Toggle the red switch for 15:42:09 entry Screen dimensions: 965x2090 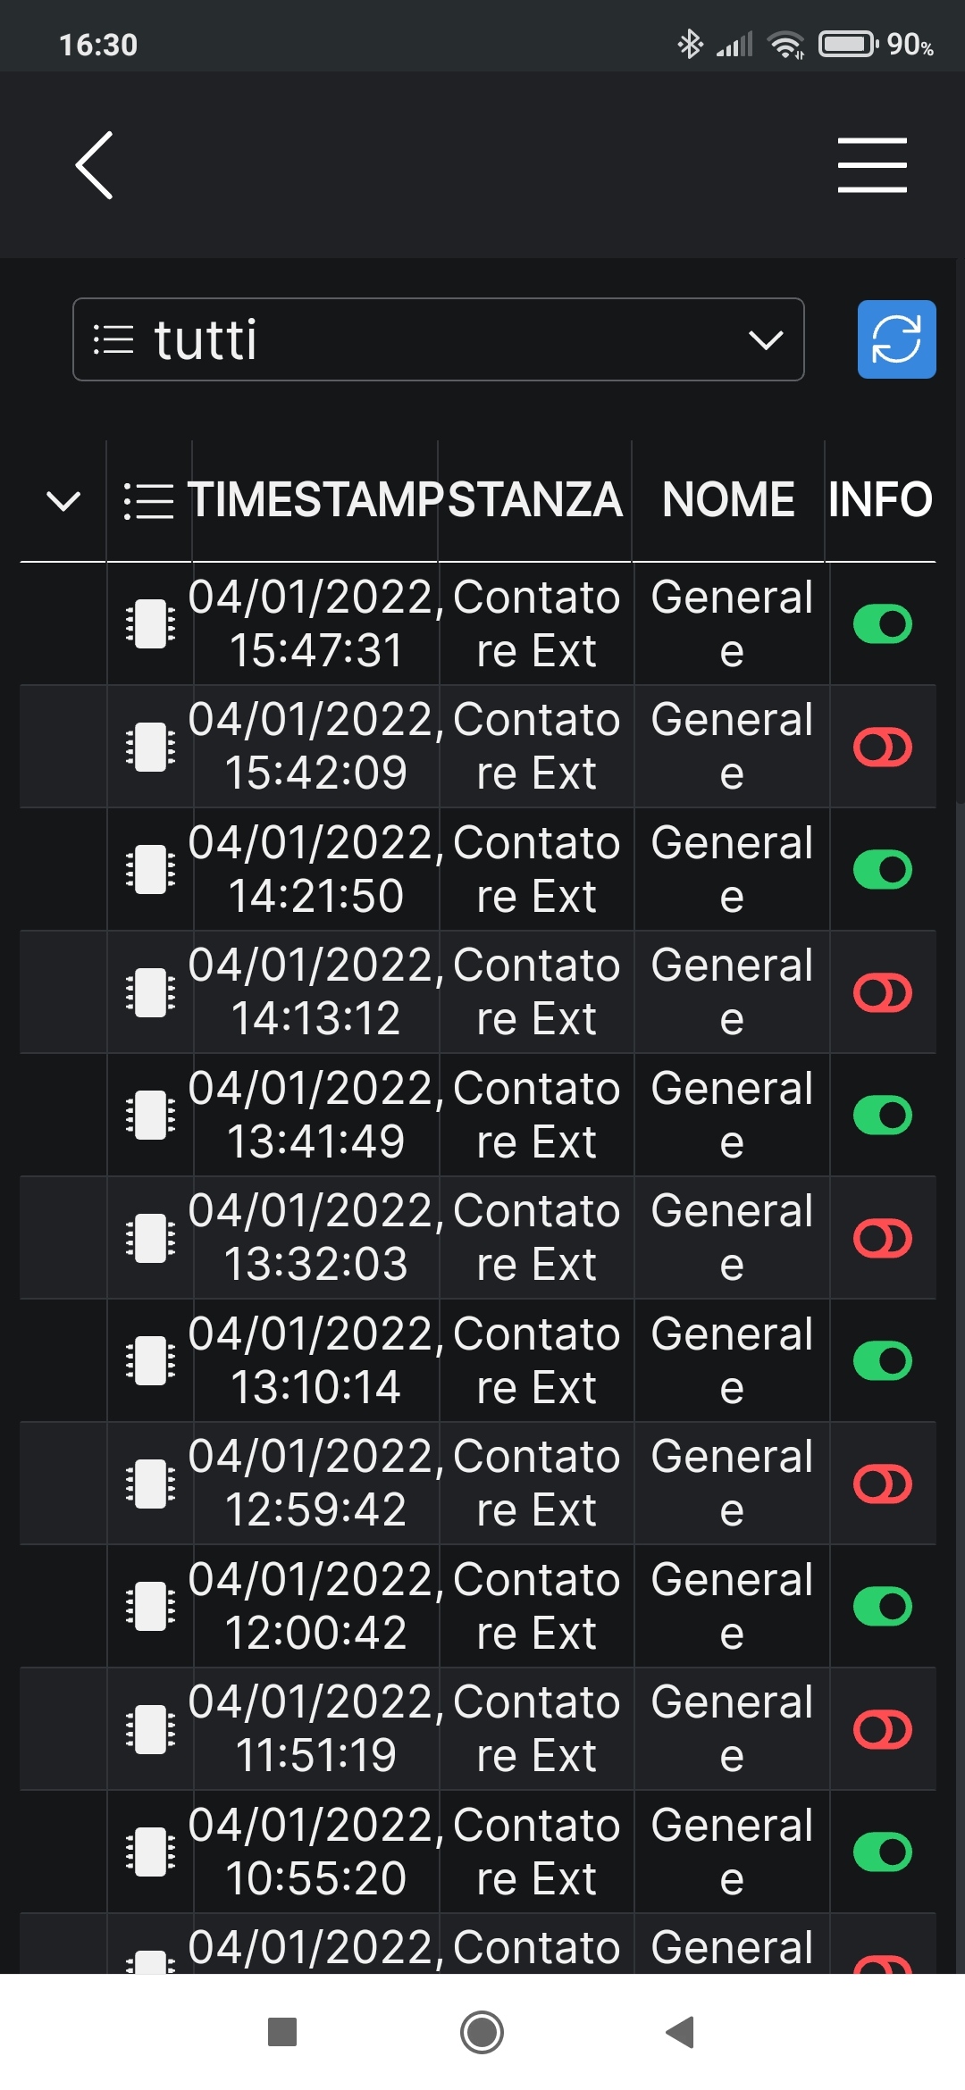pyautogui.click(x=882, y=747)
